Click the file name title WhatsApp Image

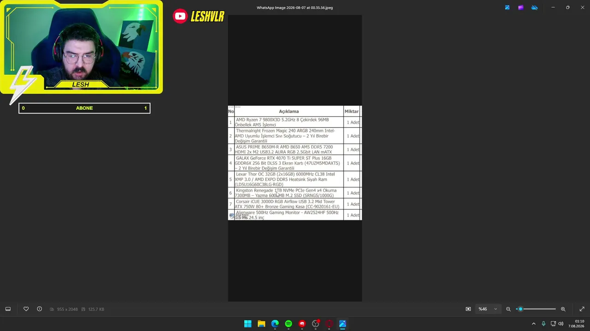(x=295, y=7)
